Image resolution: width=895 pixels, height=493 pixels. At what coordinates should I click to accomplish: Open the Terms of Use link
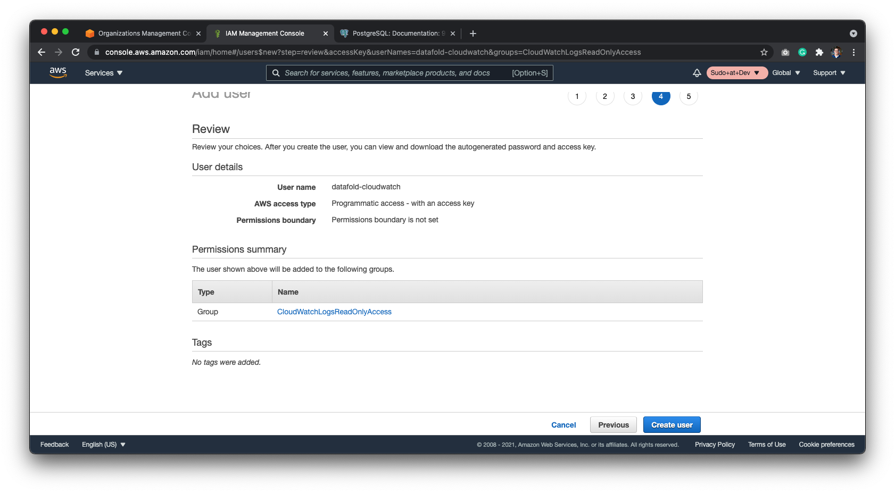[767, 445]
